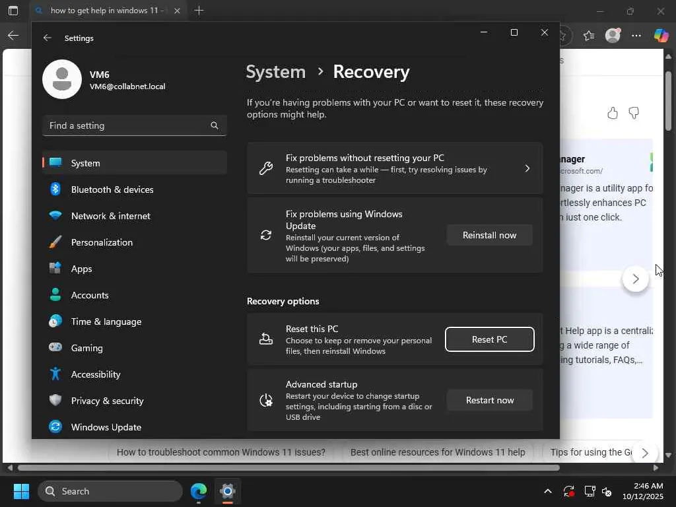
Task: Open Privacy & security label
Action: pyautogui.click(x=108, y=401)
